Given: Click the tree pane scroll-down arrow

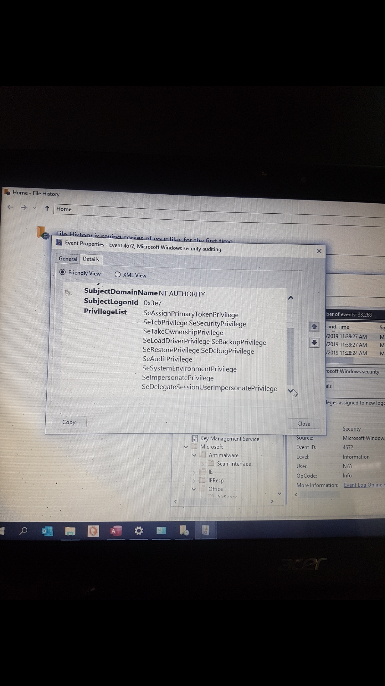Looking at the screenshot, I should pos(279,494).
